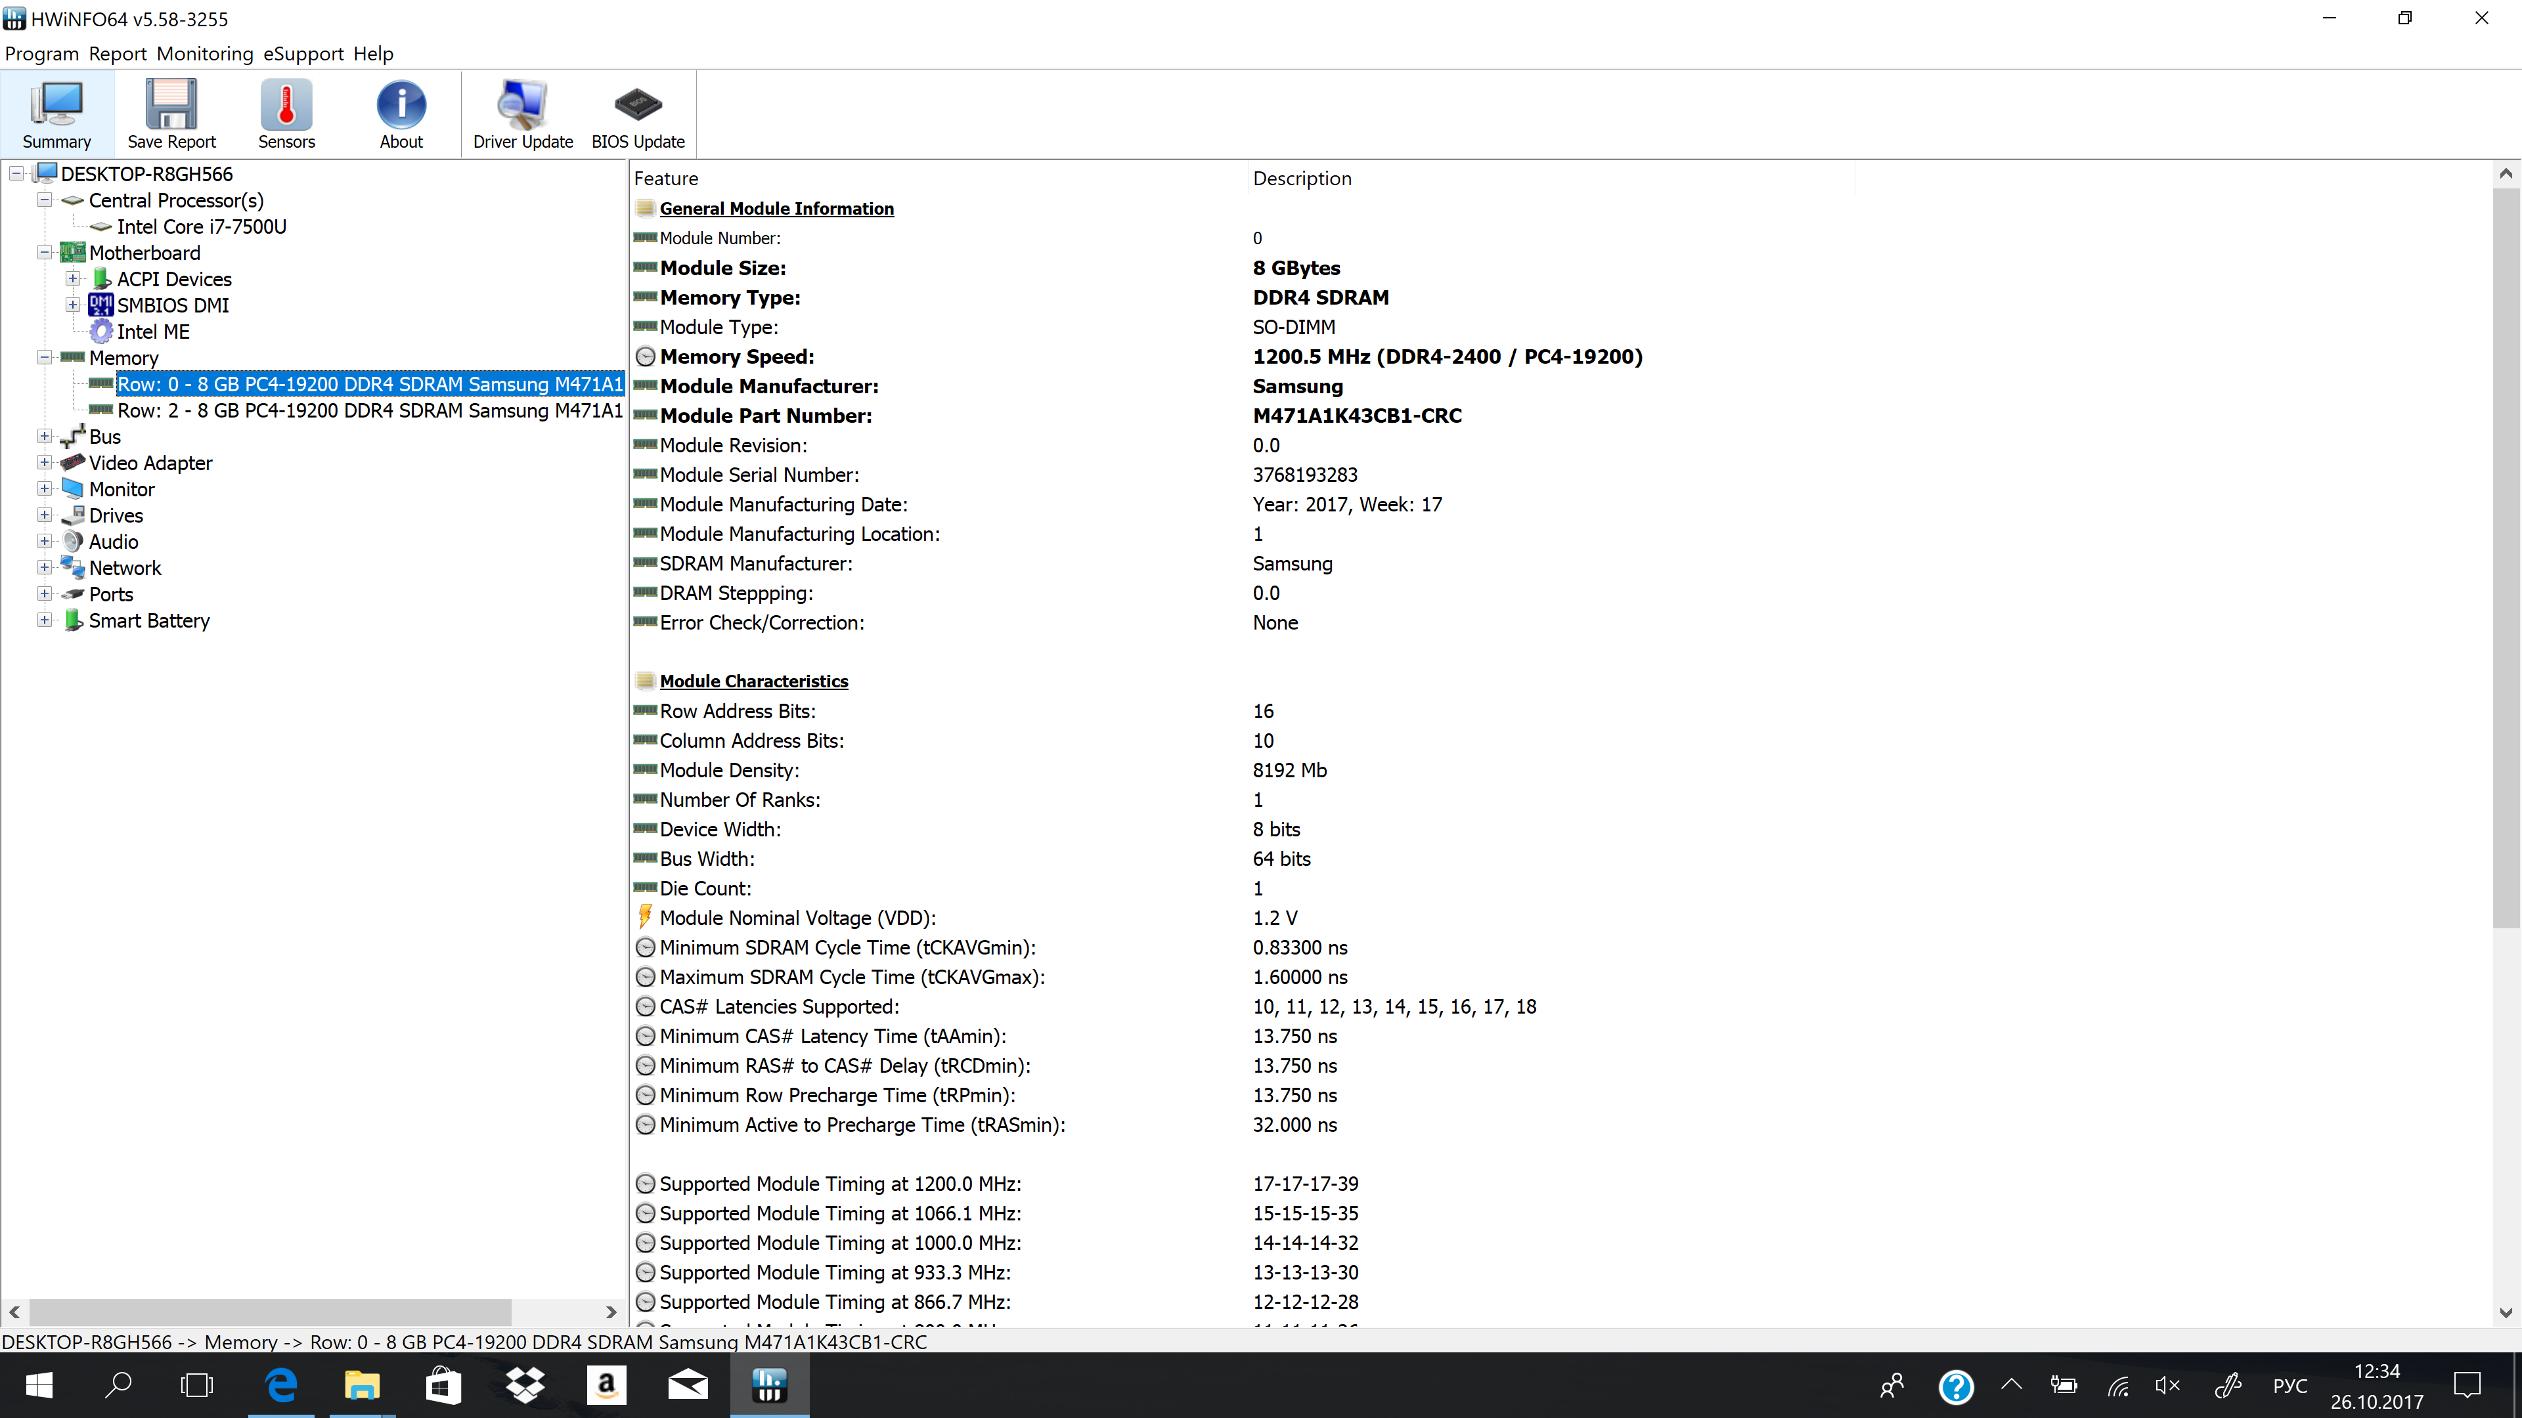This screenshot has width=2522, height=1418.
Task: Open Task View on the taskbar
Action: (197, 1385)
